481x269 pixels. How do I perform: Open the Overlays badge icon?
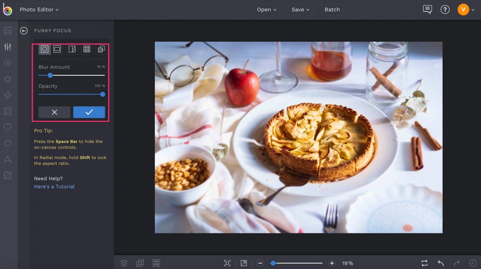coord(8,143)
